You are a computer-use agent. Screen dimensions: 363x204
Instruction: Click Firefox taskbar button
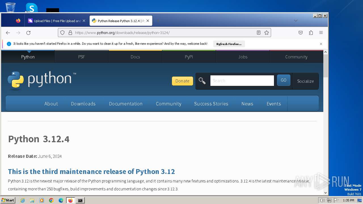(71, 200)
